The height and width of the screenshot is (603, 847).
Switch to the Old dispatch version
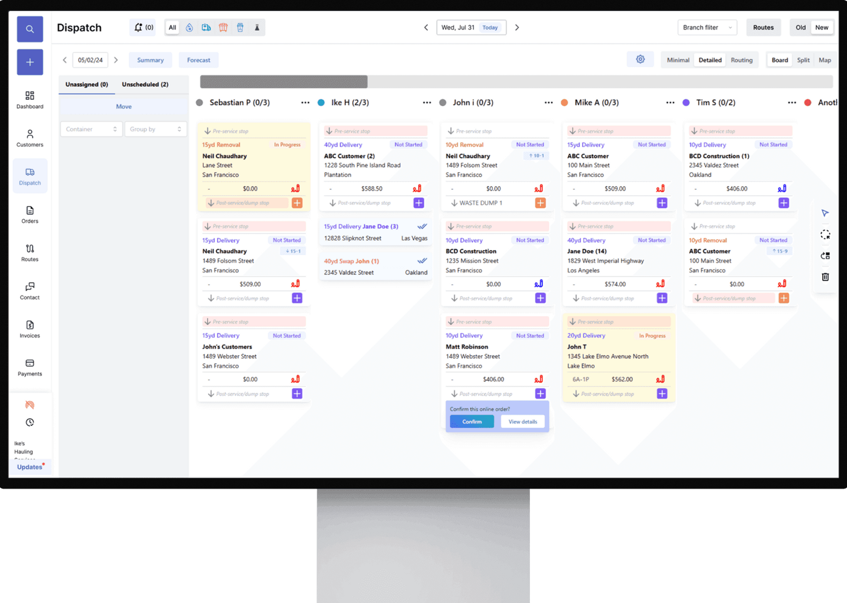800,27
